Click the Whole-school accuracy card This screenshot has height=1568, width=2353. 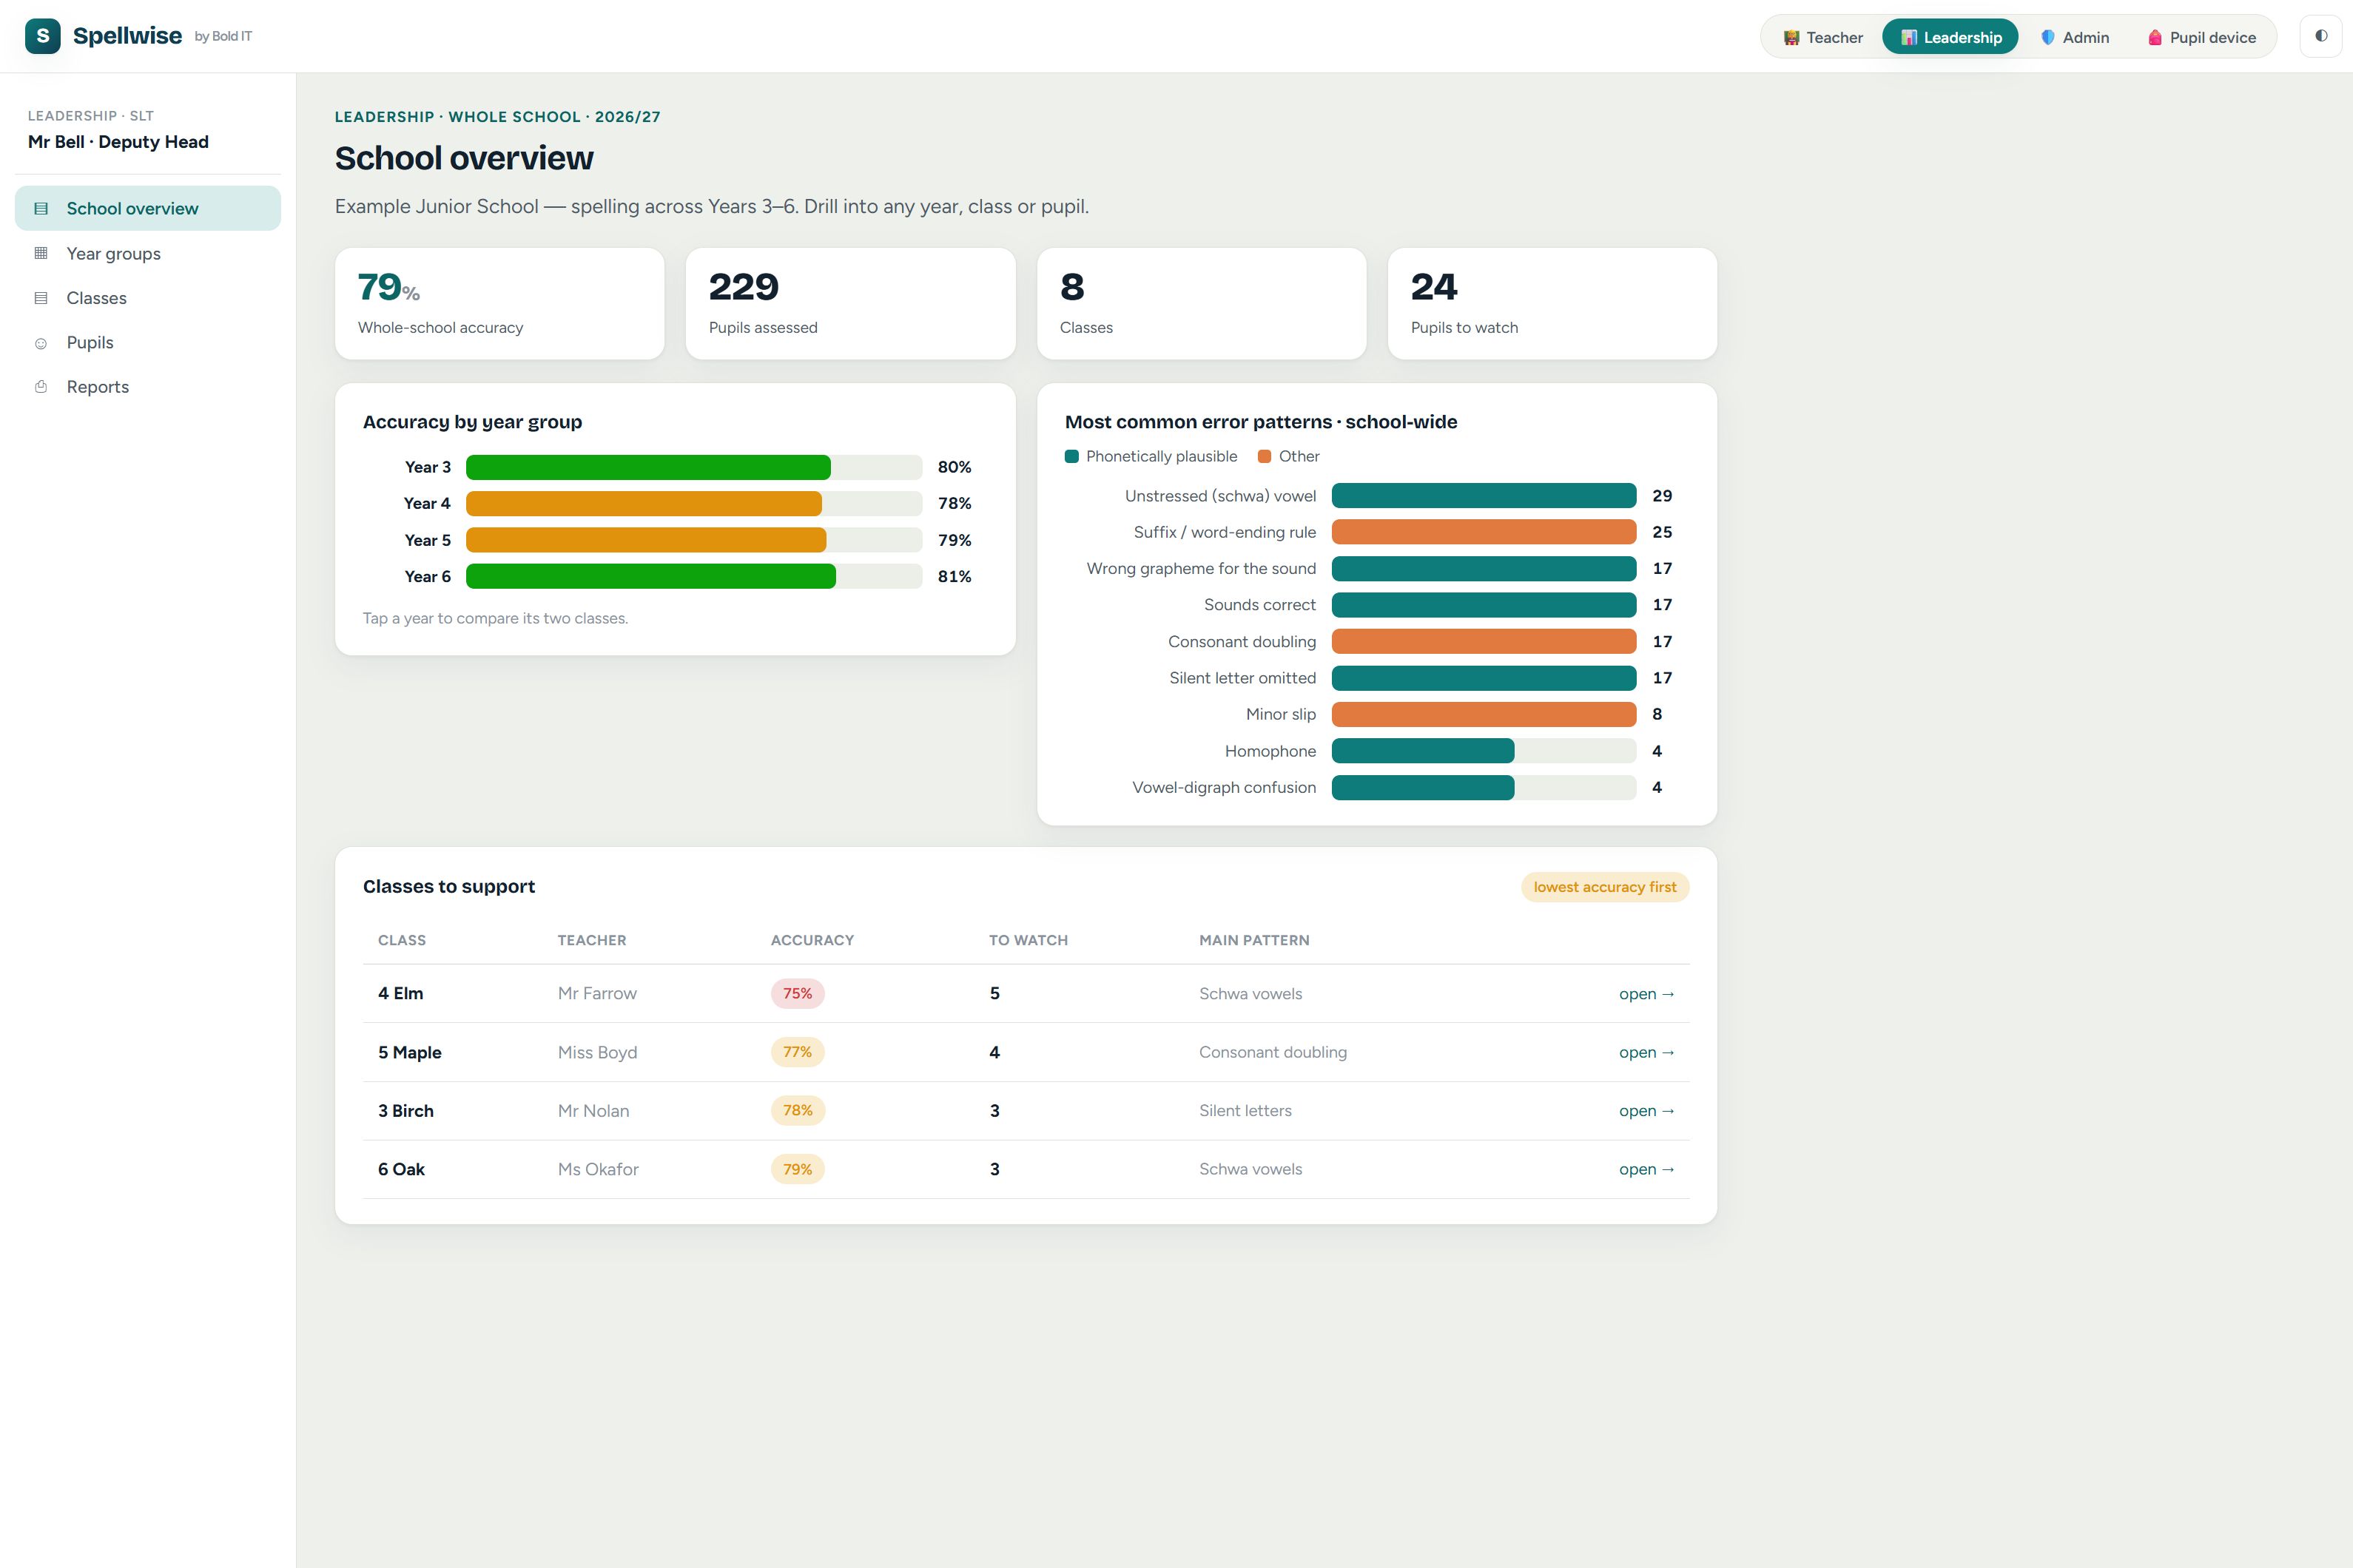499,304
